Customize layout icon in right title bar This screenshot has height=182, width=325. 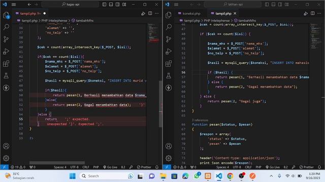[286, 5]
